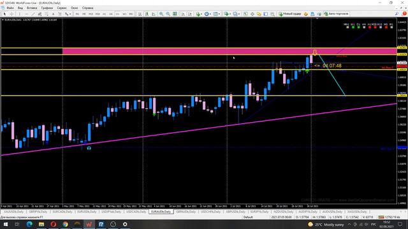Toggle Chart Shift
The height and width of the screenshot is (229, 408).
coord(190,14)
